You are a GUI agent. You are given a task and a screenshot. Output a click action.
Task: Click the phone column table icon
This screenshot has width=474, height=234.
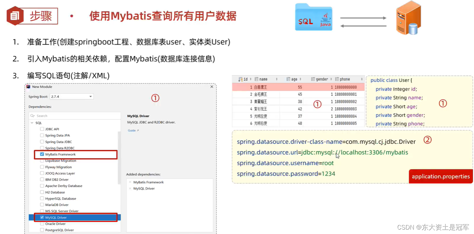(337, 79)
